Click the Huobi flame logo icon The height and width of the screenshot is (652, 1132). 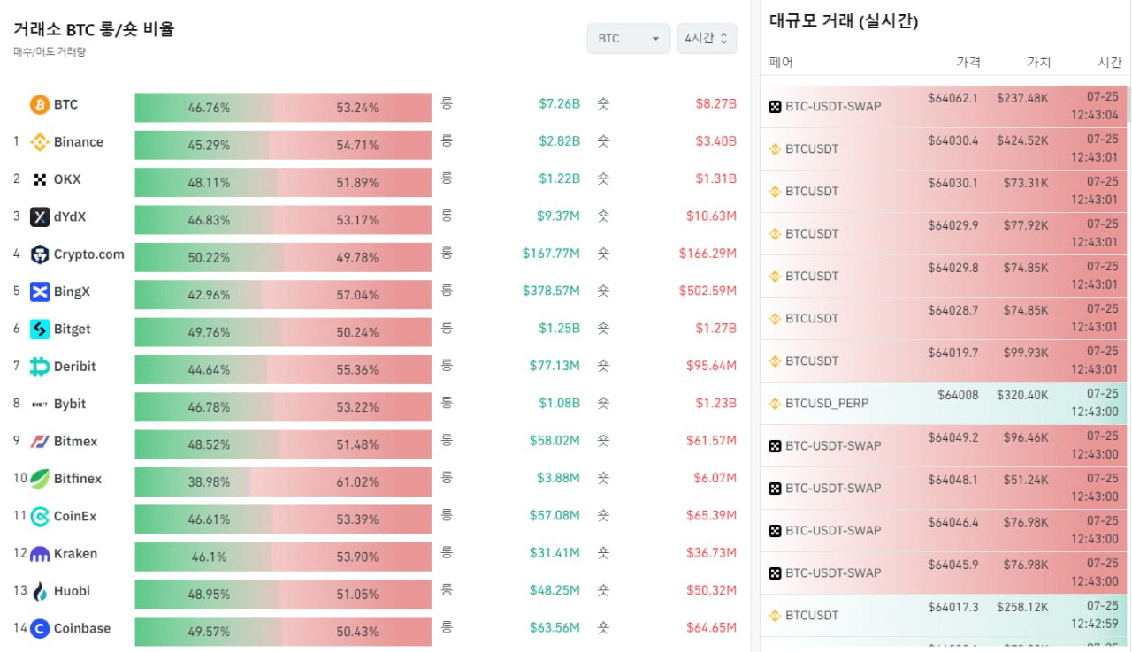click(x=40, y=591)
